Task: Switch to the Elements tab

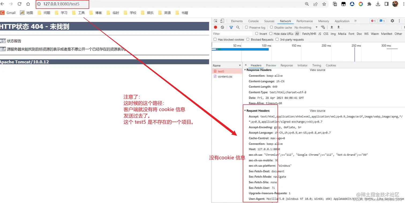Action: point(237,21)
